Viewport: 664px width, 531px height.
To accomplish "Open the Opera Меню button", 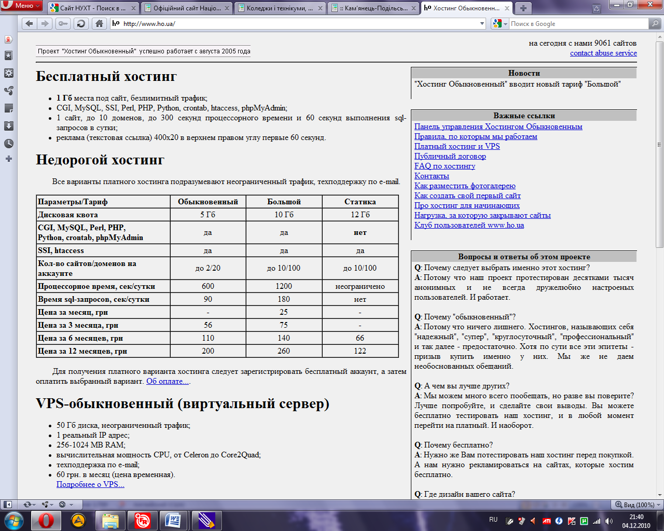I will 22,6.
